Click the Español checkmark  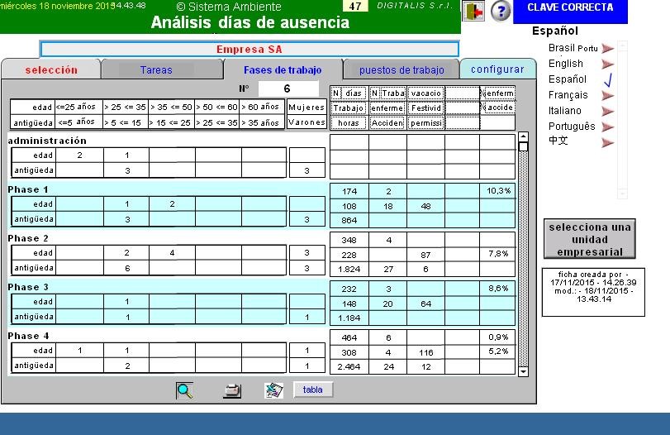607,79
